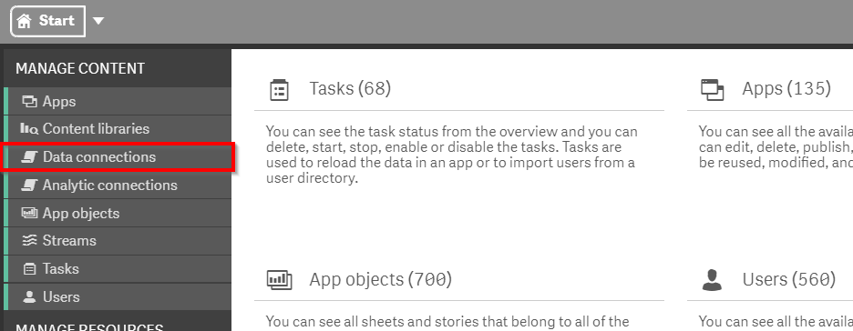Open the Tasks (68) overview heading
The image size is (853, 331).
tap(350, 88)
